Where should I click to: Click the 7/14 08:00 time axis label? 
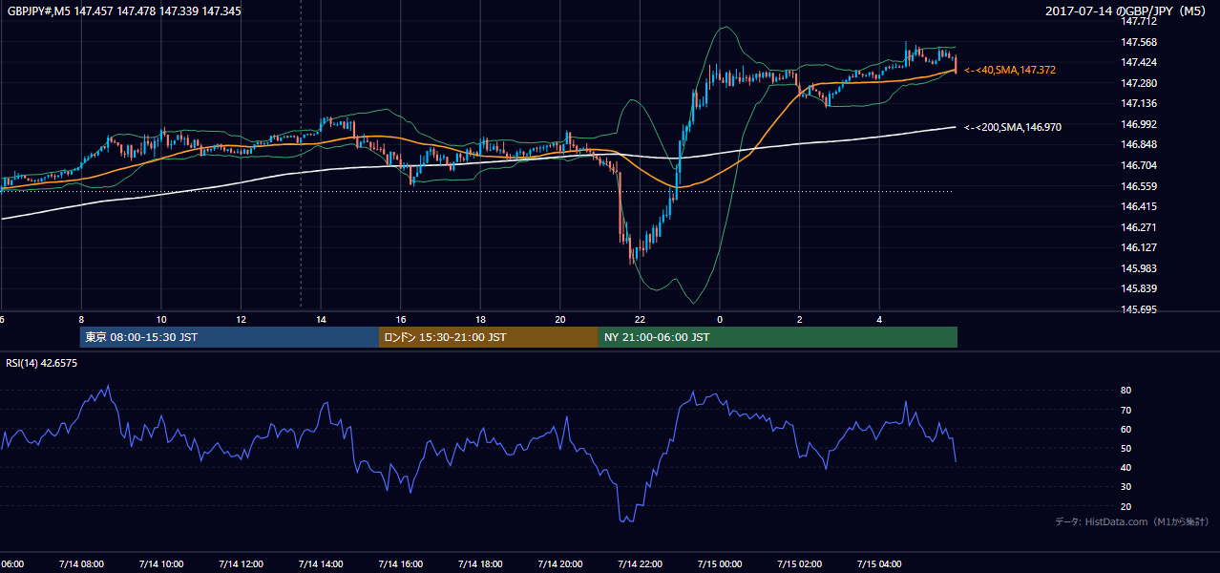81,563
